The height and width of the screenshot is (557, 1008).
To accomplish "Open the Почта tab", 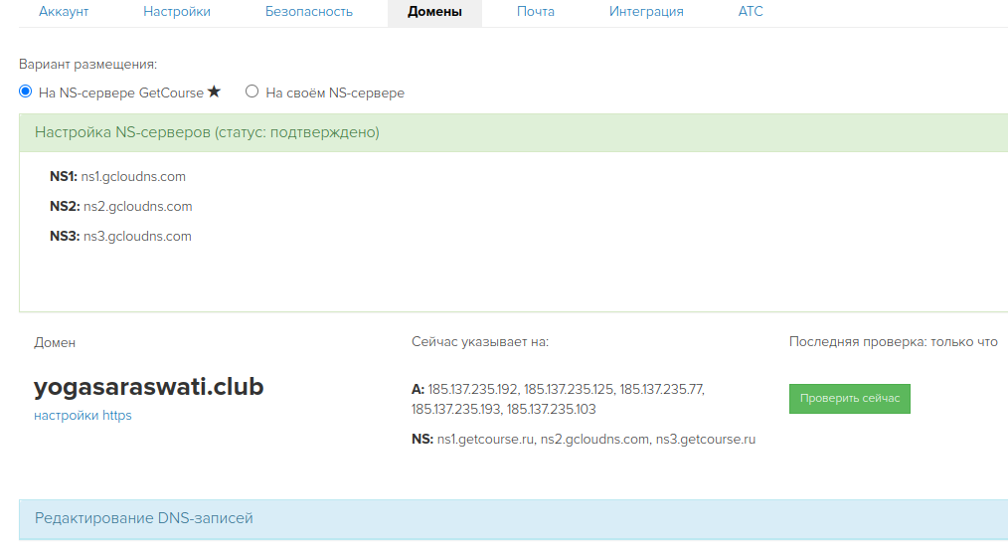I will coord(536,12).
